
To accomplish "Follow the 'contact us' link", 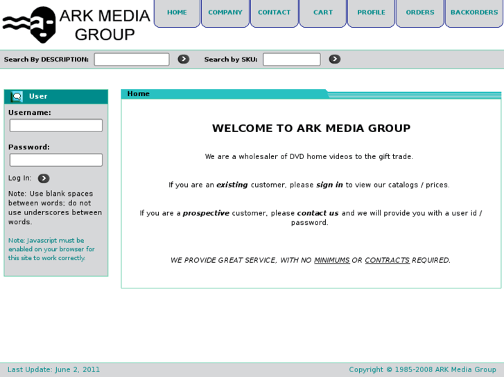I will [x=318, y=213].
